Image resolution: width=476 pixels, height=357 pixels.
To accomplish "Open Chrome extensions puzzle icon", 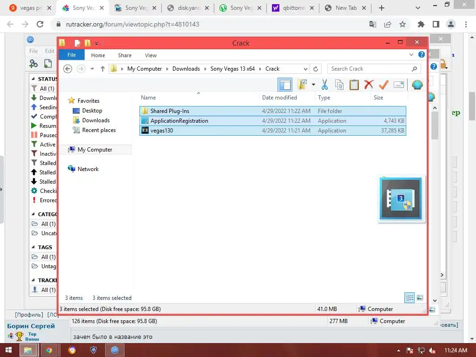I will tap(421, 24).
